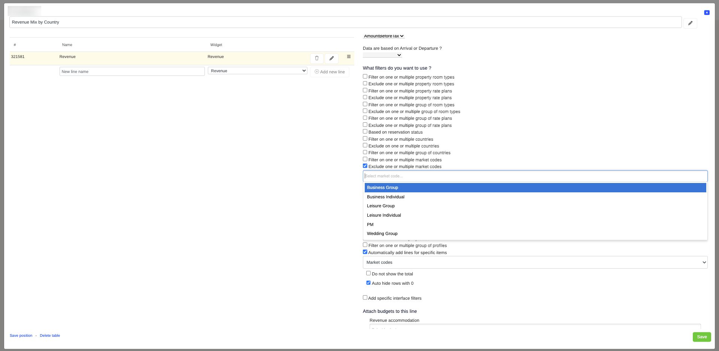Close the dialog with the blue X
719x351 pixels.
[707, 13]
